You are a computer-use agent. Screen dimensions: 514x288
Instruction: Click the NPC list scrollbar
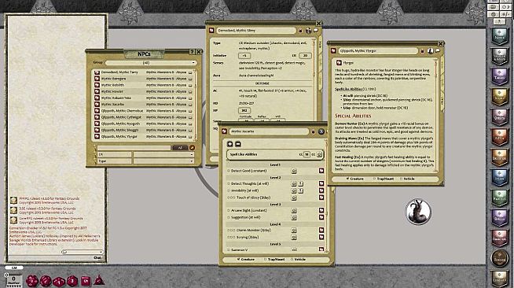(196, 105)
